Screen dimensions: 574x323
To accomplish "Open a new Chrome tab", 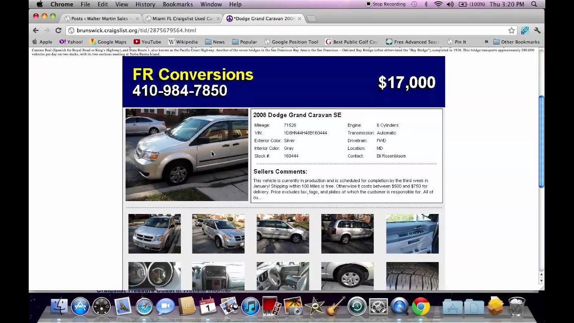I will click(311, 19).
